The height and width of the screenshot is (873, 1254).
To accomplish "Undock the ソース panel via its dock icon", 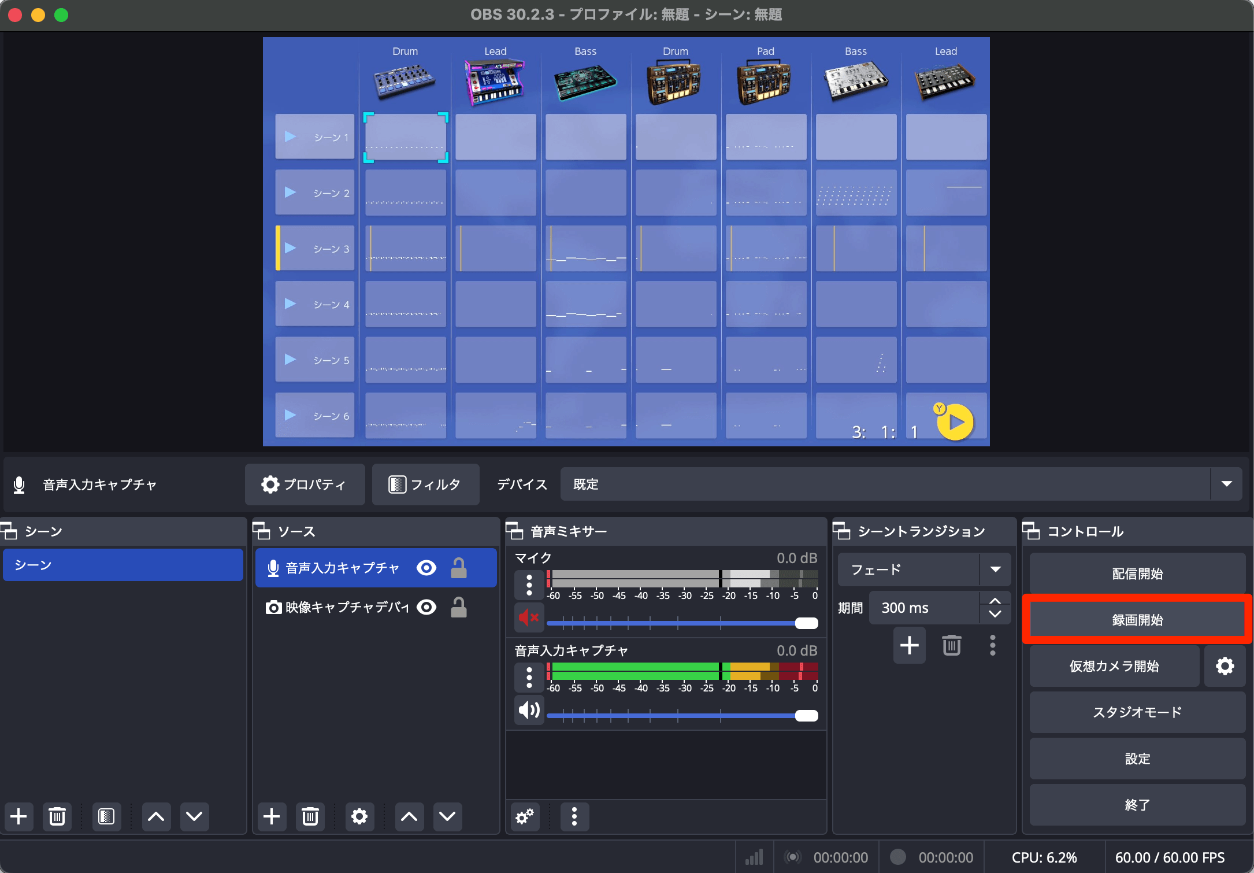I will [x=262, y=531].
